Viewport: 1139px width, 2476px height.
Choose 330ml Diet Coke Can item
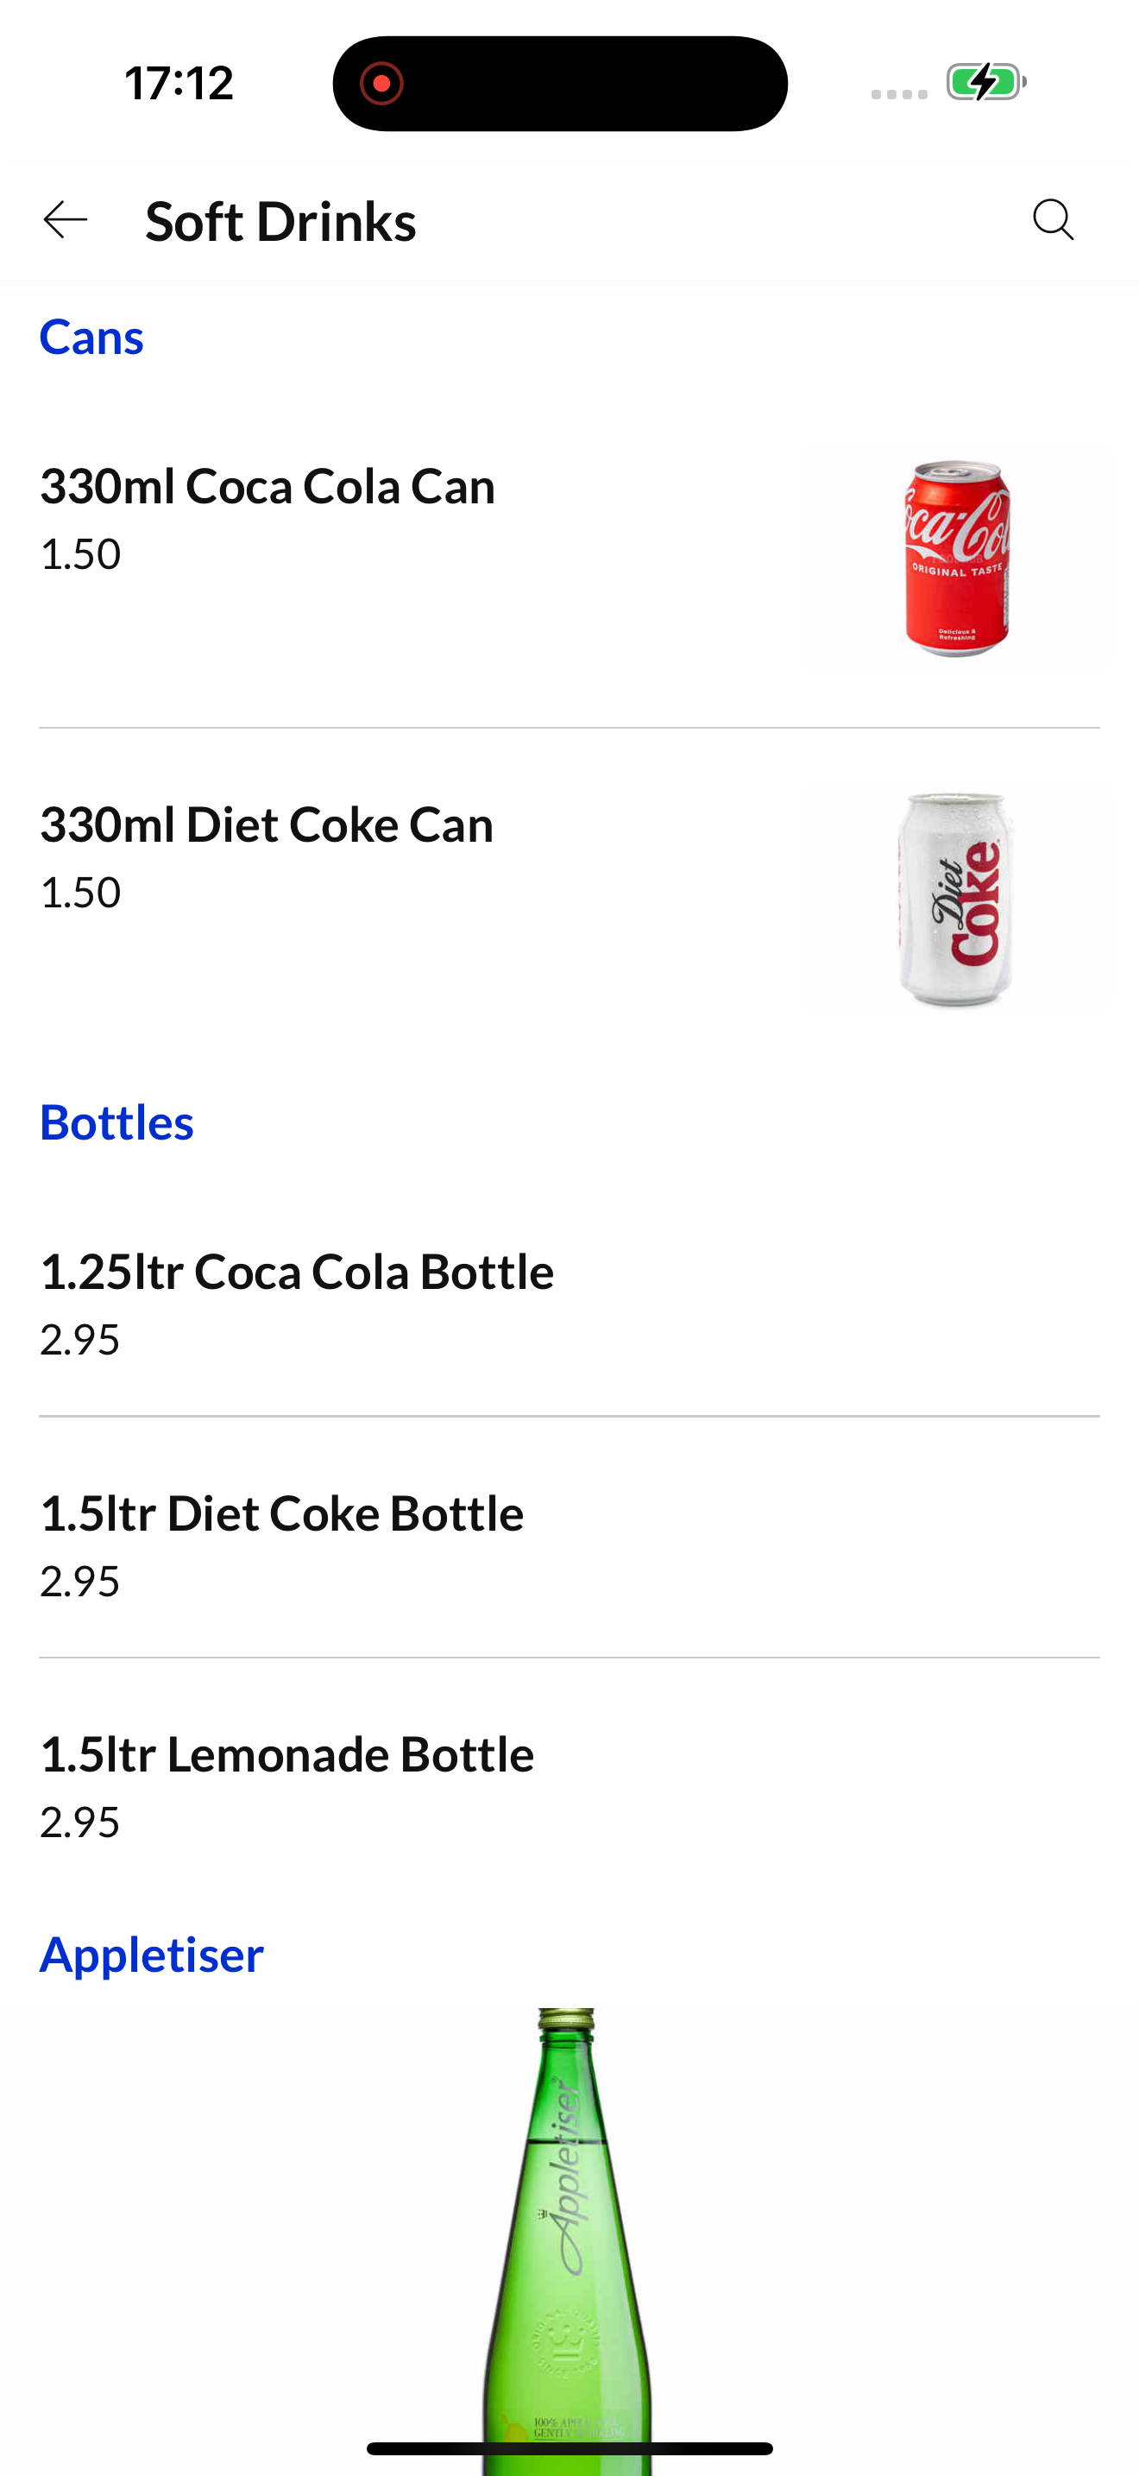coord(569,897)
